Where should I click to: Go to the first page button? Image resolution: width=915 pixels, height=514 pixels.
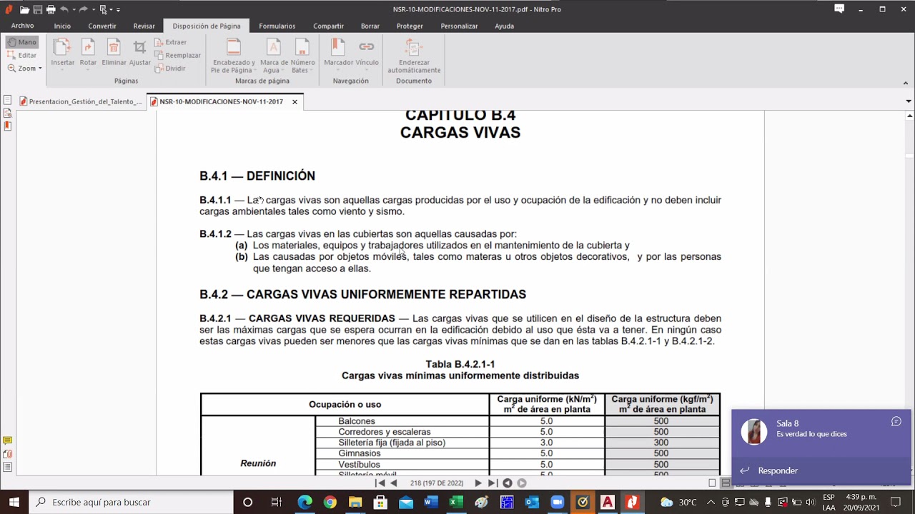click(x=380, y=483)
